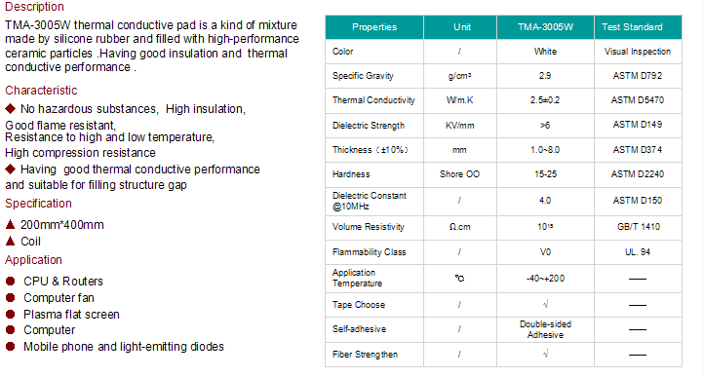Click the round bullet beside Plasma flat screen
Image resolution: width=704 pixels, height=377 pixels.
pyautogui.click(x=11, y=314)
